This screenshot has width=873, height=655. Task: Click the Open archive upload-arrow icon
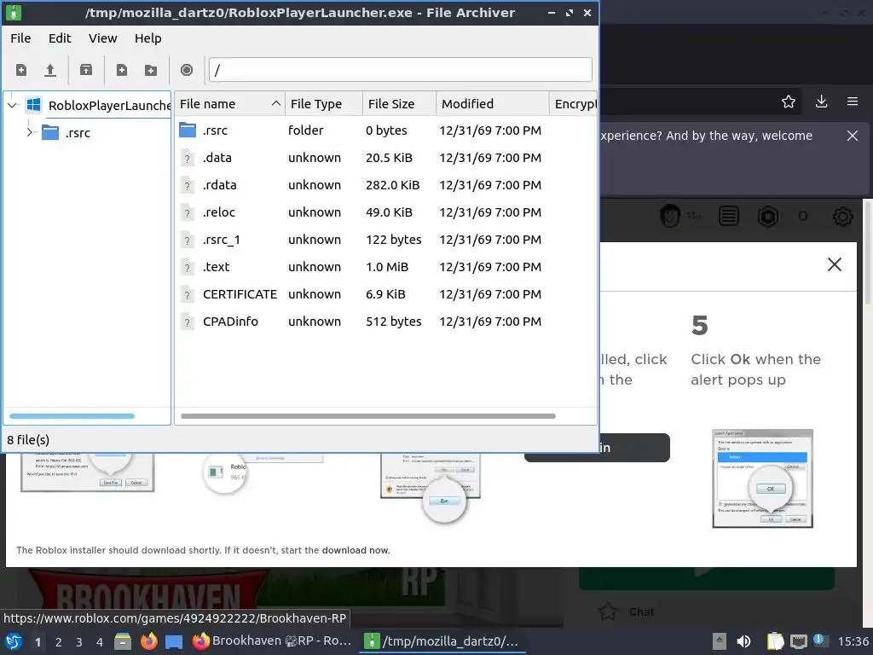[50, 70]
